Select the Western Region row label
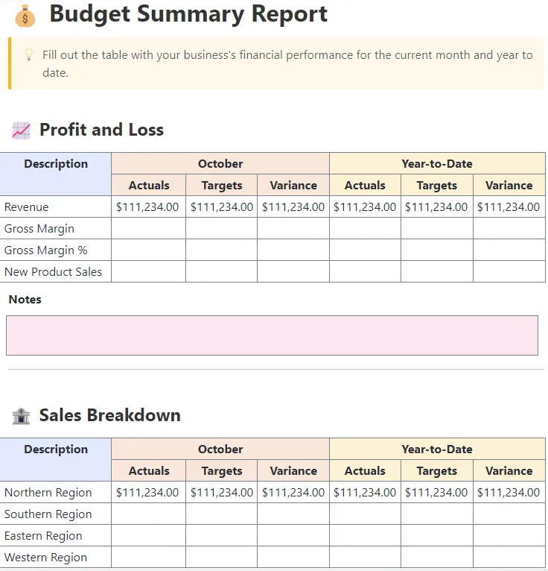The height and width of the screenshot is (571, 548). pyautogui.click(x=45, y=558)
